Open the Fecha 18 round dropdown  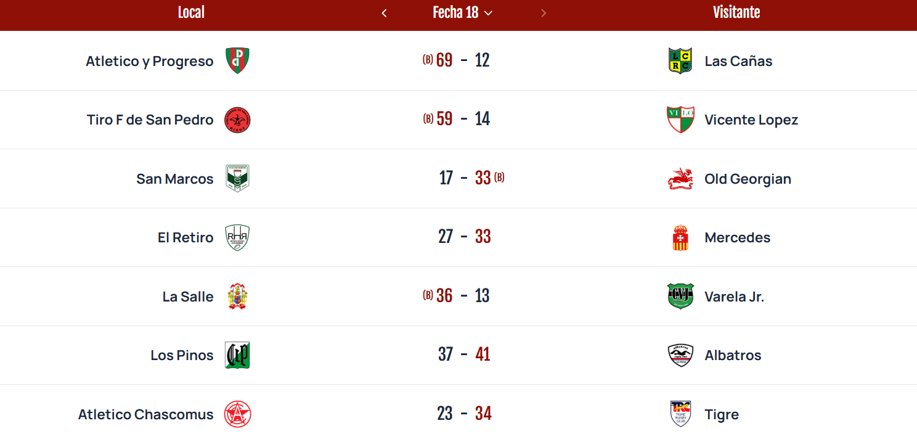pos(463,13)
